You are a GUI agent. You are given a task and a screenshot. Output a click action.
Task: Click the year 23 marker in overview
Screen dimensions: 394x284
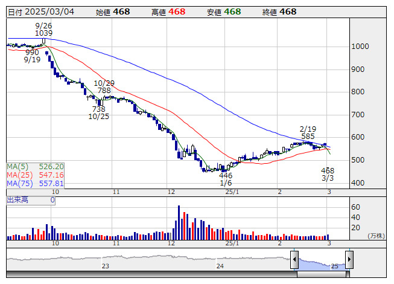coord(105,266)
